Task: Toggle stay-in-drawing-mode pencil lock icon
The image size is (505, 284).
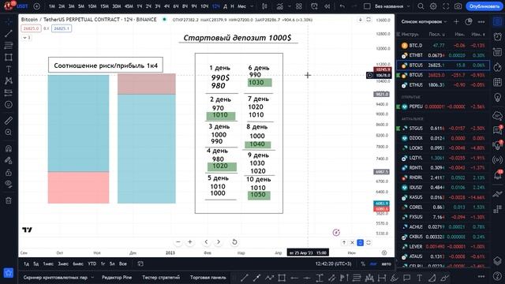Action: coord(9,160)
